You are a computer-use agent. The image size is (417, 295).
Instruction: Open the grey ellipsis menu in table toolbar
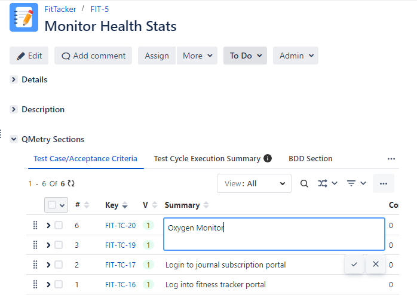coord(384,183)
